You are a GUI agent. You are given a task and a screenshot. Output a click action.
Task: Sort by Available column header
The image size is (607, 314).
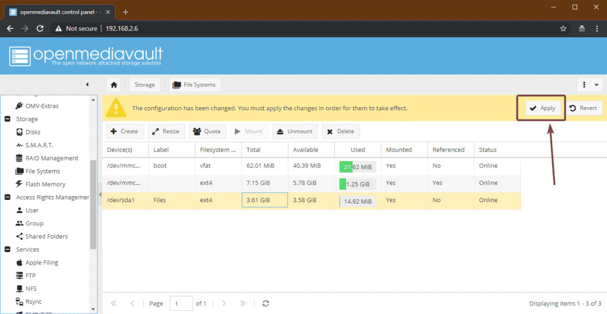coord(311,150)
